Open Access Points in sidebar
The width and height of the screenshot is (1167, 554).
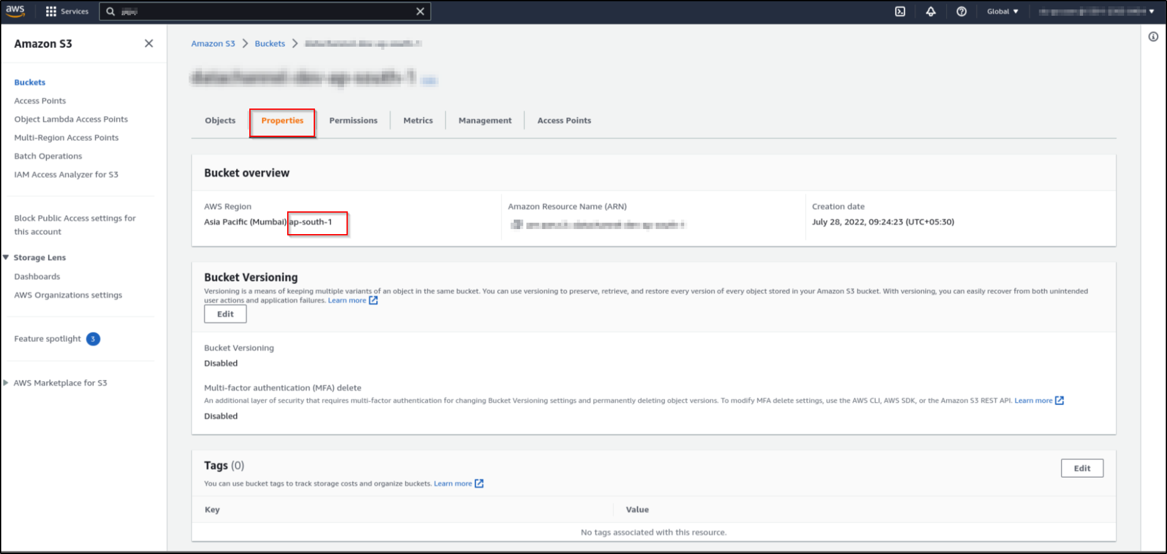40,101
